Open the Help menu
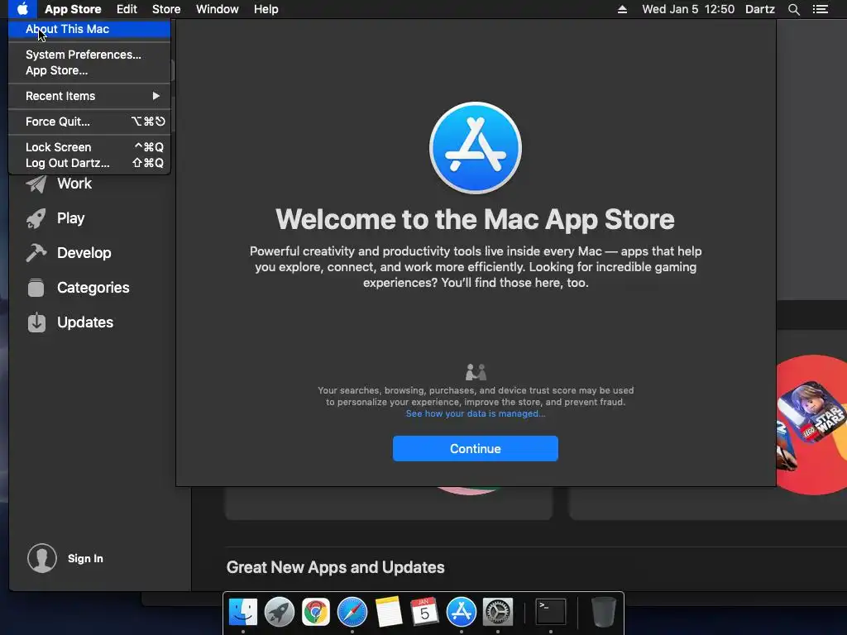The height and width of the screenshot is (635, 847). 266,9
